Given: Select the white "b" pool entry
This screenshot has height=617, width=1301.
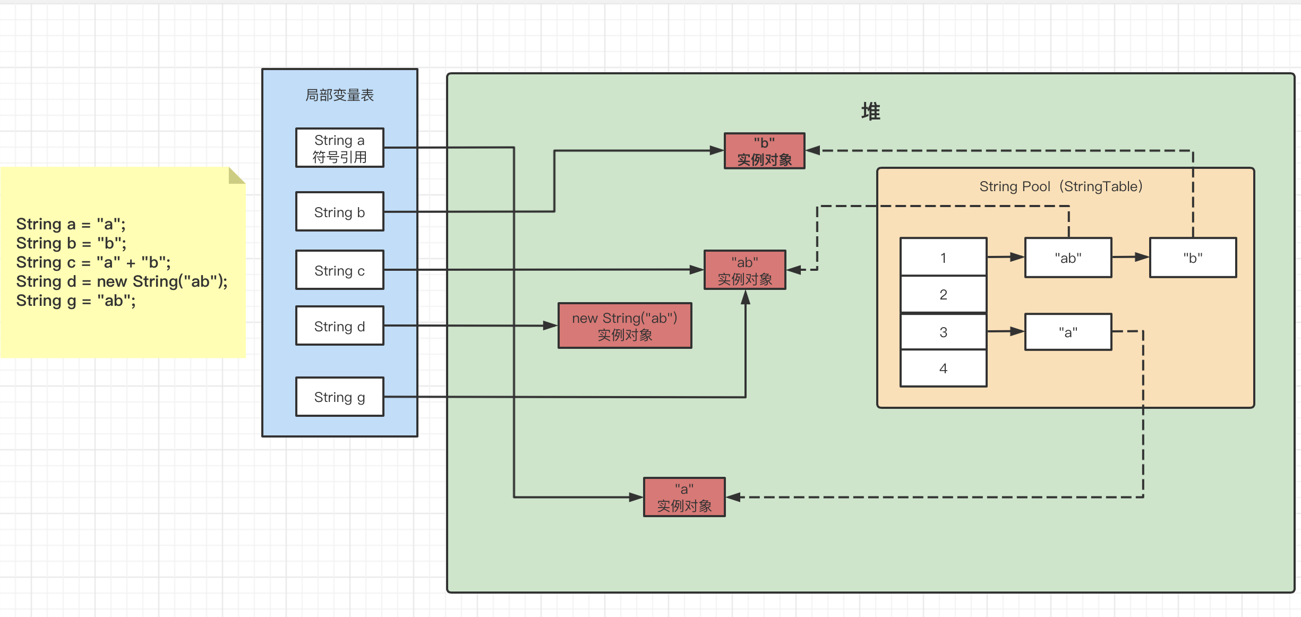Looking at the screenshot, I should pyautogui.click(x=1193, y=258).
